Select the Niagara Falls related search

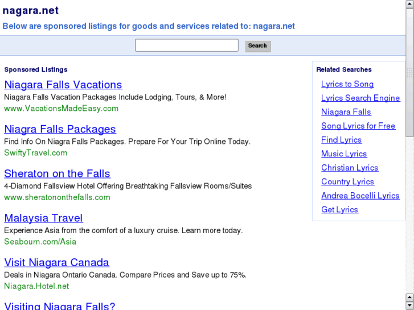pyautogui.click(x=346, y=112)
